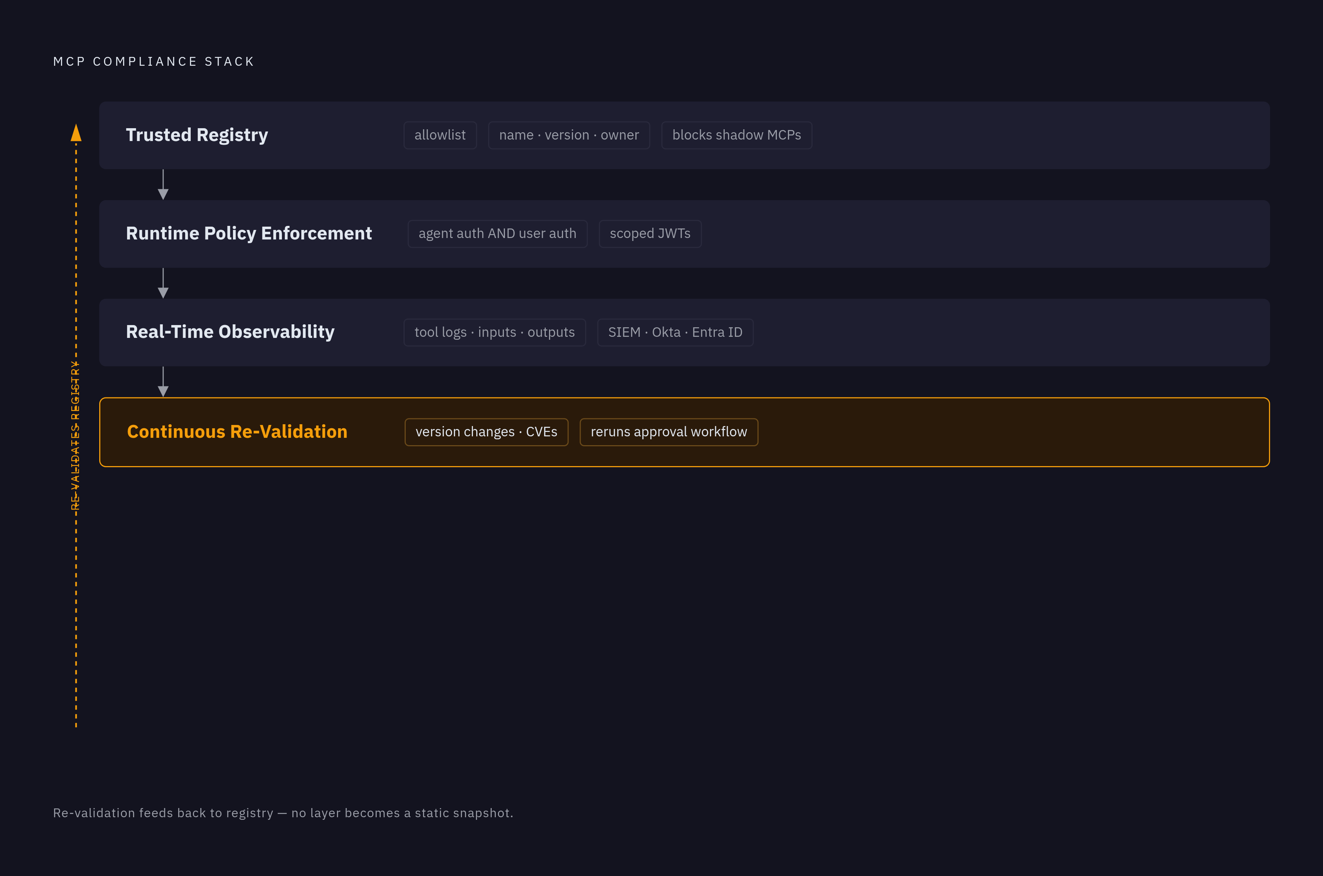
Task: Select 'agent auth AND user auth' chip
Action: (x=498, y=234)
